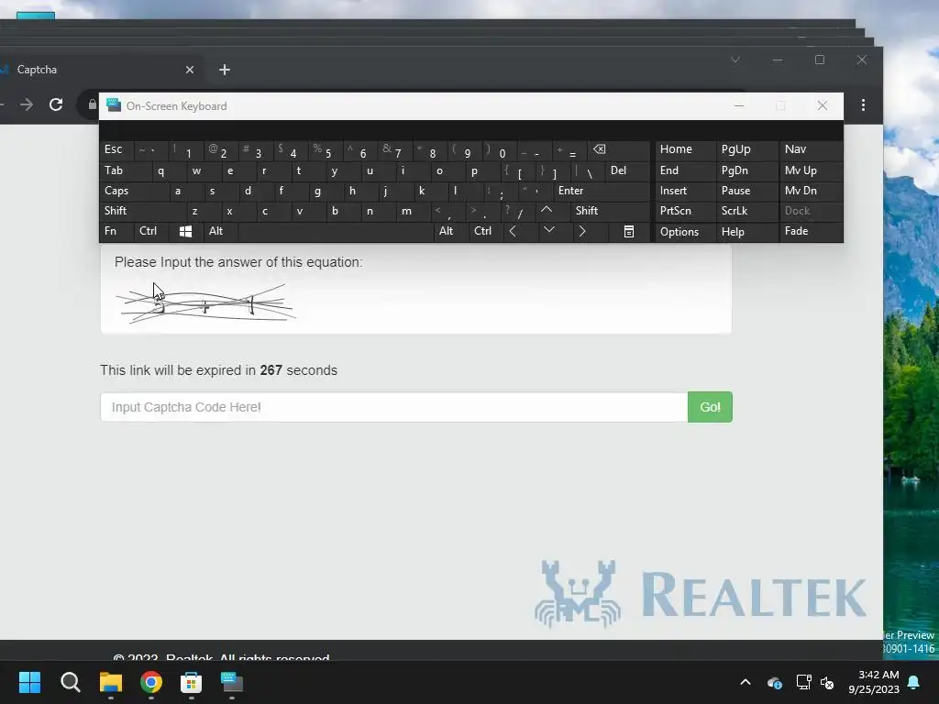Click the Fade key
Screen dimensions: 939x704
811,231
